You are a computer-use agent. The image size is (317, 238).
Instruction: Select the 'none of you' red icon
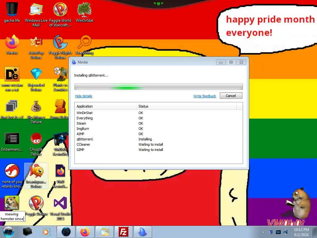pos(12,176)
